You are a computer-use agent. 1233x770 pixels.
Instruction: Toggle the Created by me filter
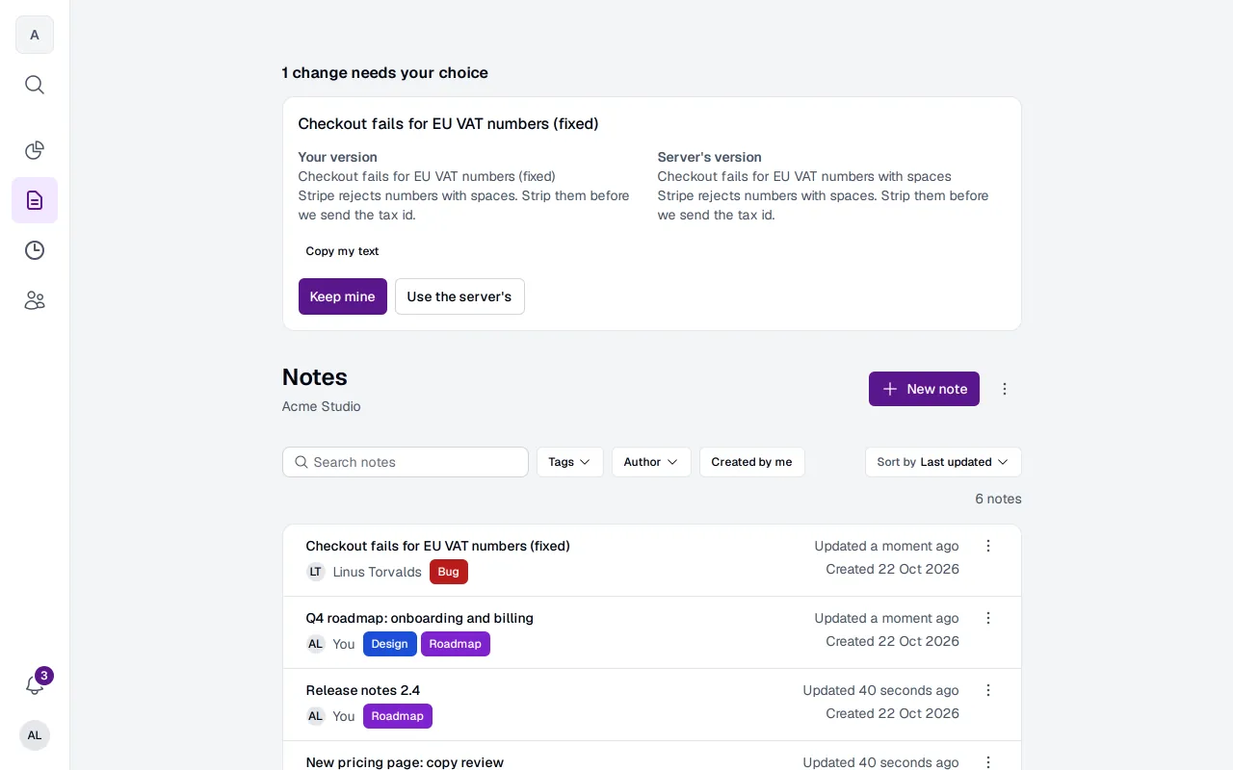click(752, 462)
